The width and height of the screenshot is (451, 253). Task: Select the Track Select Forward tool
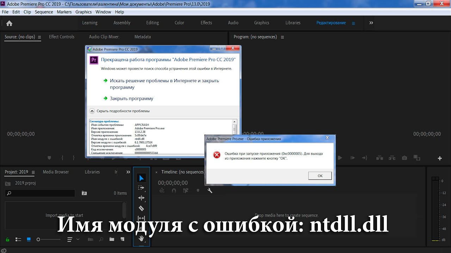(141, 188)
